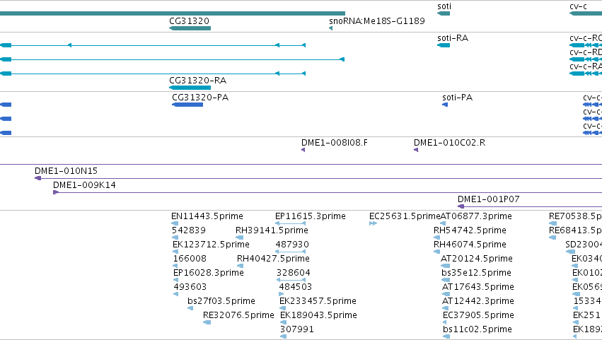Click the cv-c gene label
602x340 pixels.
pyautogui.click(x=578, y=6)
